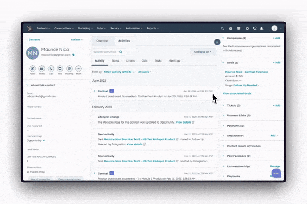The height and width of the screenshot is (204, 307).
Task: Click the Email action icon under contact name
Action: (41, 69)
